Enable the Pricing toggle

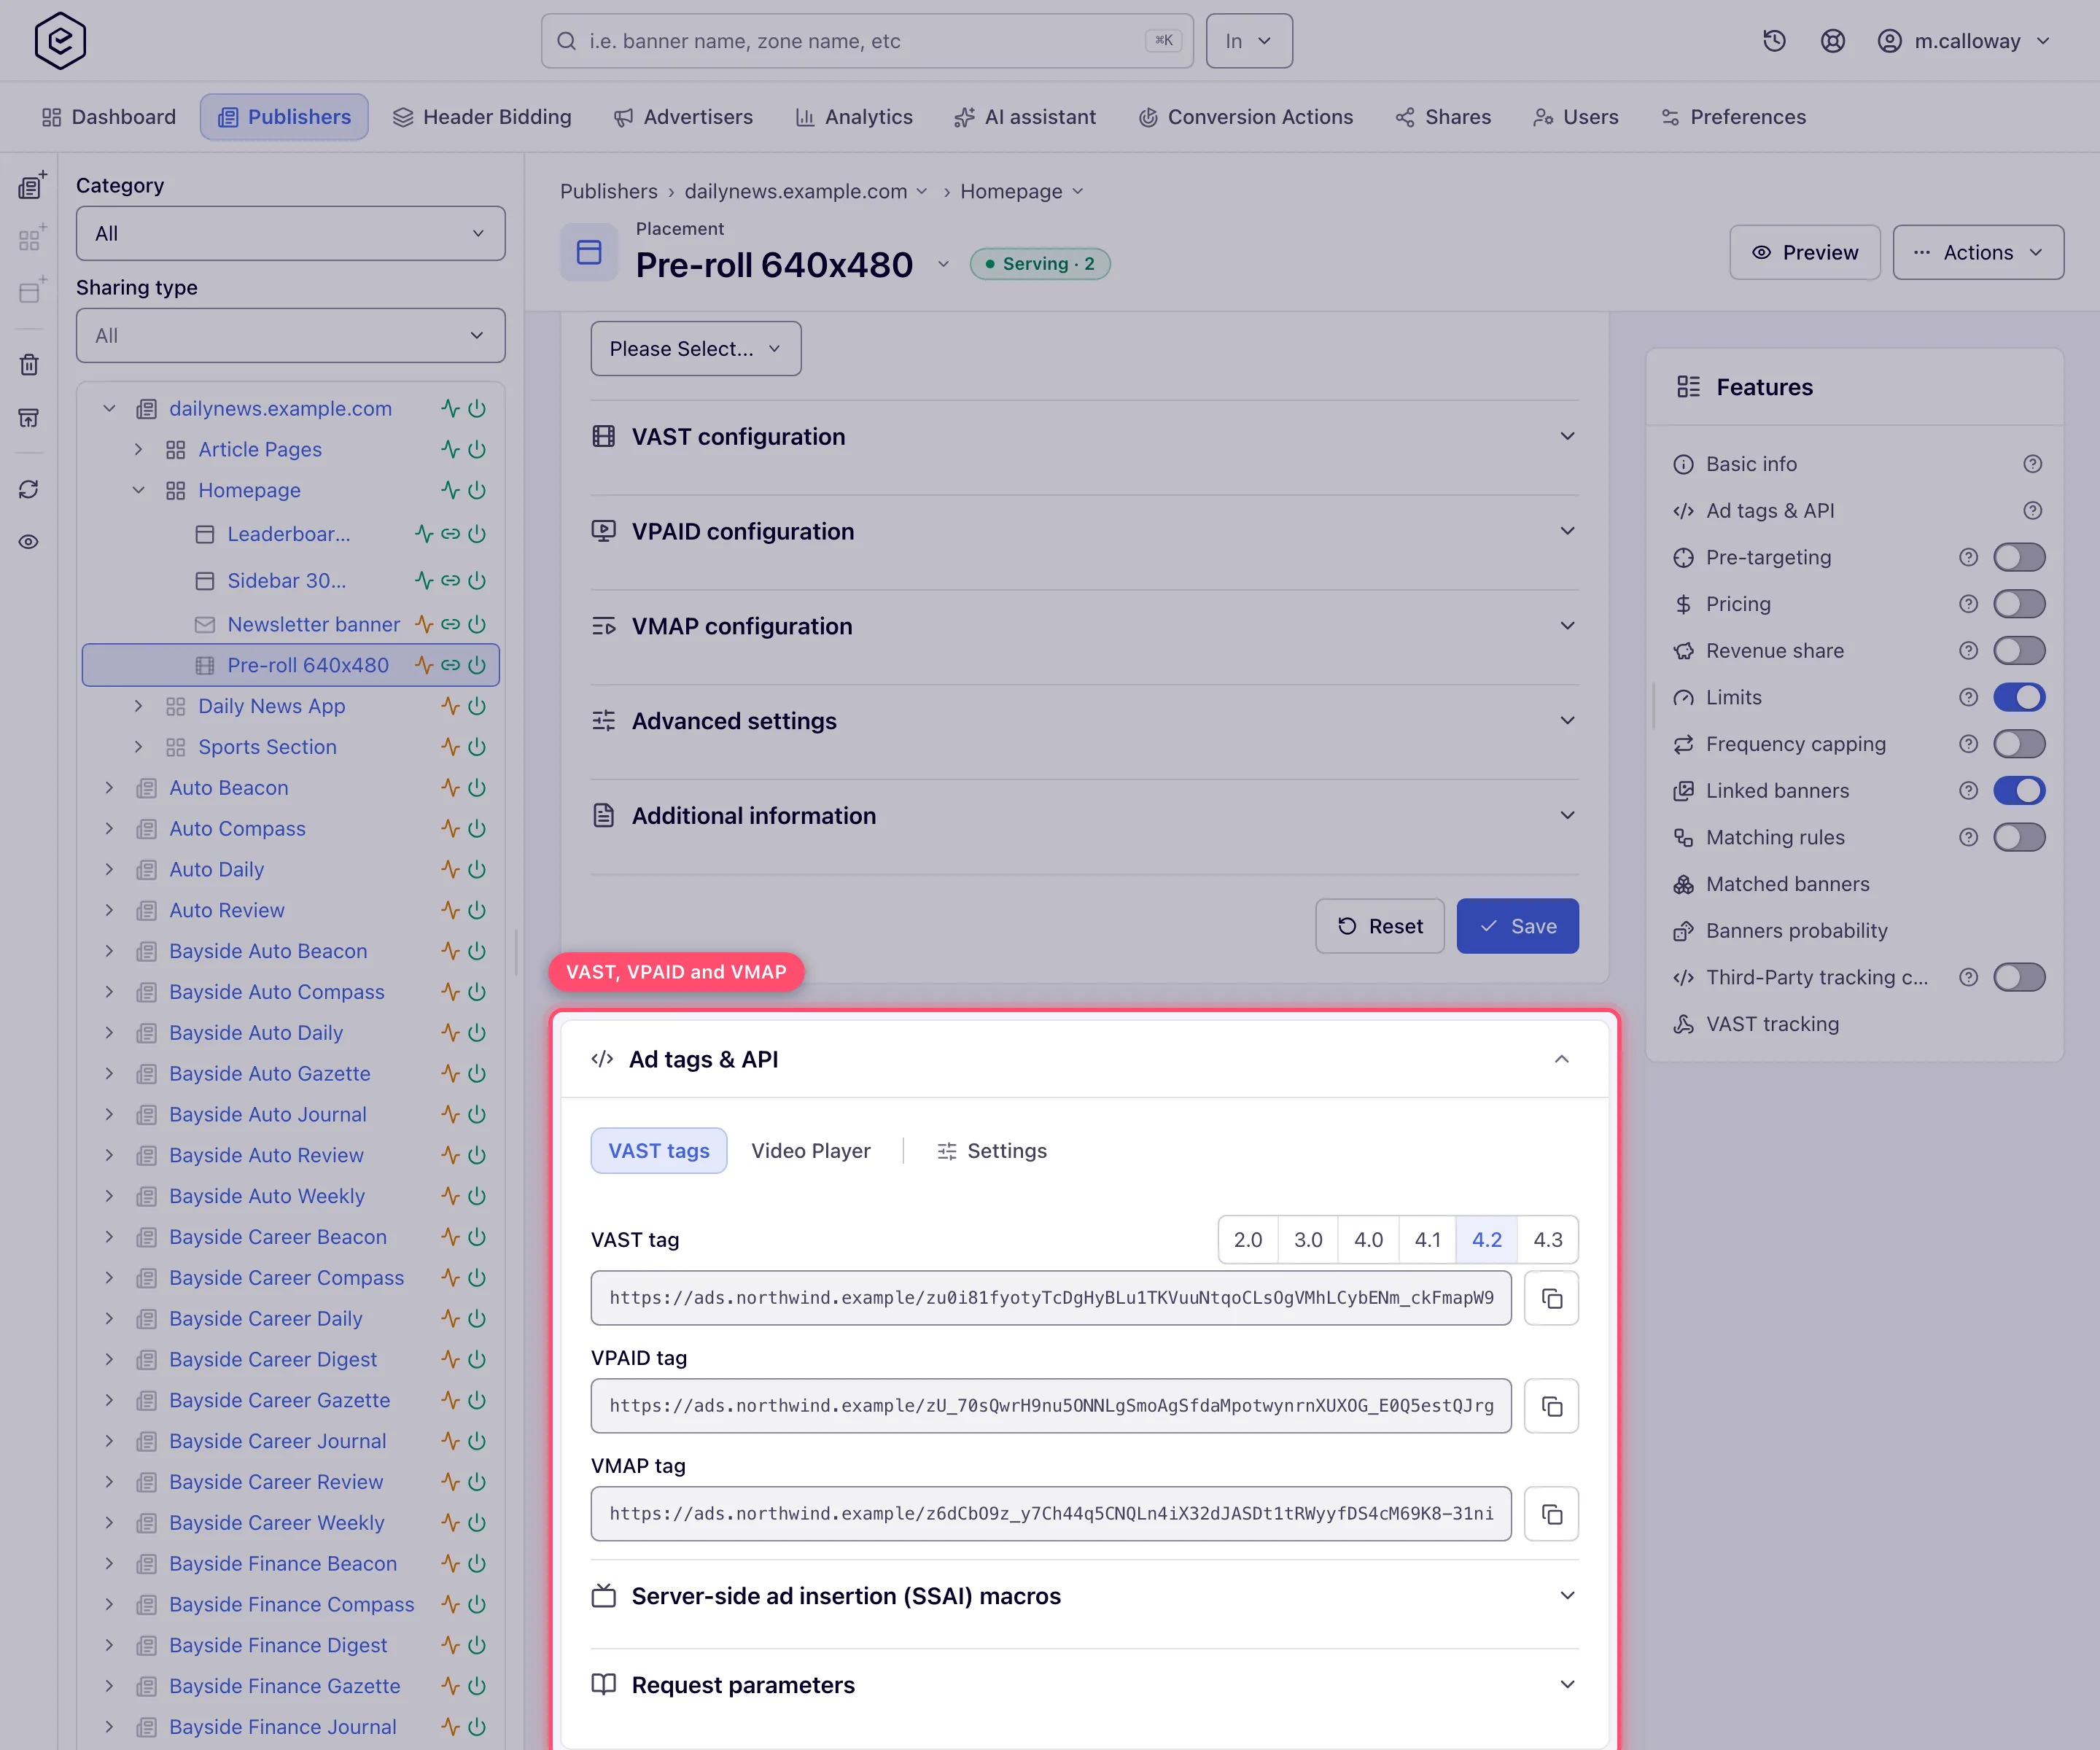tap(2019, 604)
